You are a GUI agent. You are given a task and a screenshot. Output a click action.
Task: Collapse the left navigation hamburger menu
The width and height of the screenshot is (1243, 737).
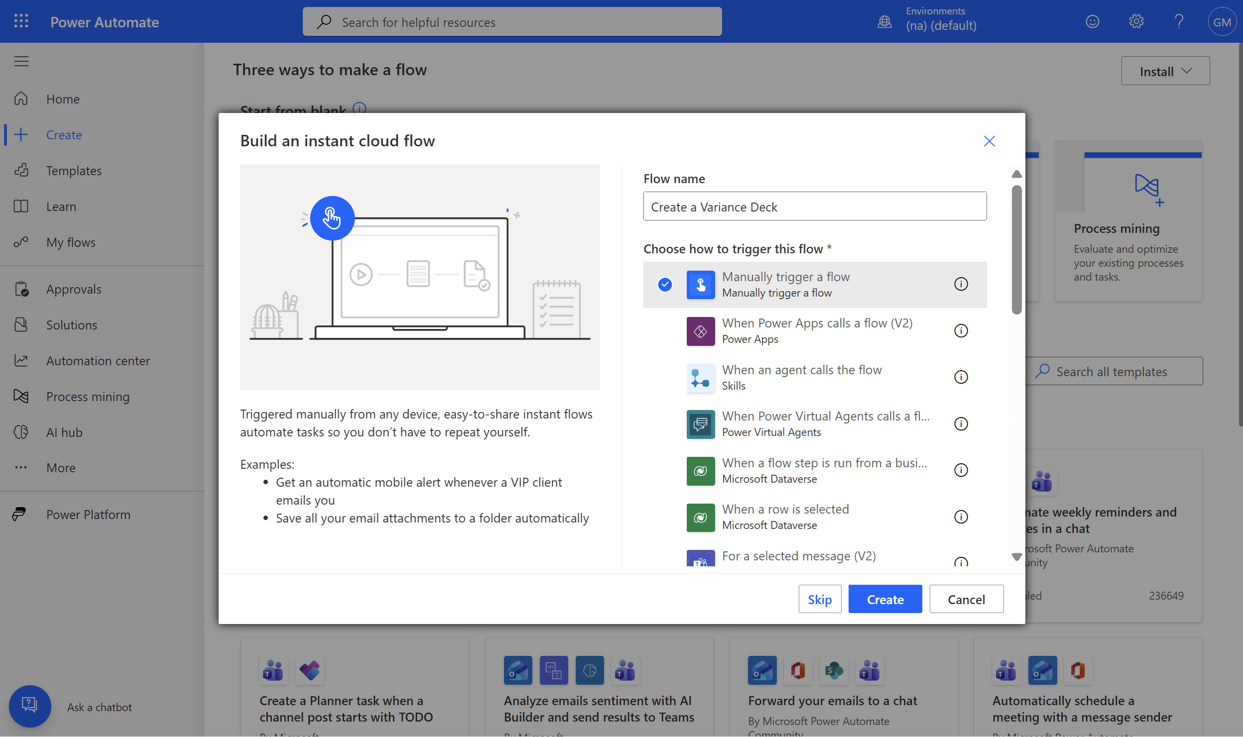pyautogui.click(x=21, y=61)
